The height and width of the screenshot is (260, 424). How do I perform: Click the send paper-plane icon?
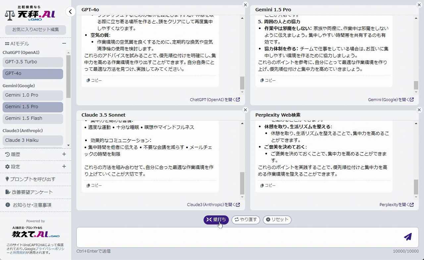tap(408, 237)
